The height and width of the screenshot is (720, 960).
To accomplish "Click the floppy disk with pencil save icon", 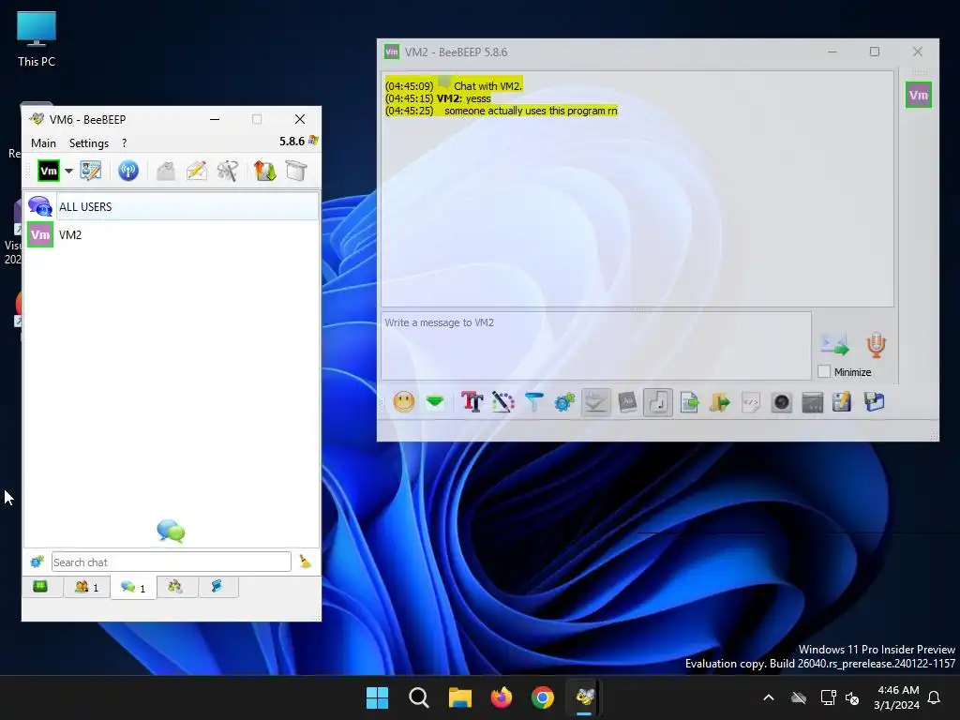I will pos(843,402).
